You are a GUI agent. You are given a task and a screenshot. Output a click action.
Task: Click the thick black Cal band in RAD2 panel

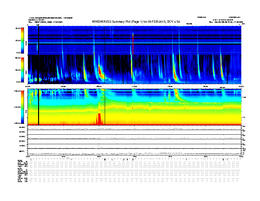pyautogui.click(x=39, y=40)
